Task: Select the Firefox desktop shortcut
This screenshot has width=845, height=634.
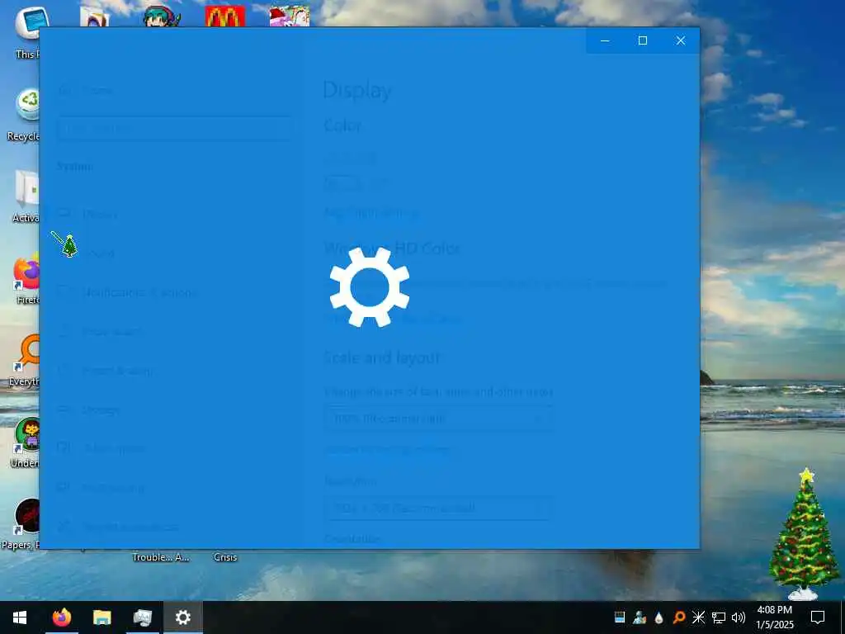Action: pyautogui.click(x=26, y=281)
